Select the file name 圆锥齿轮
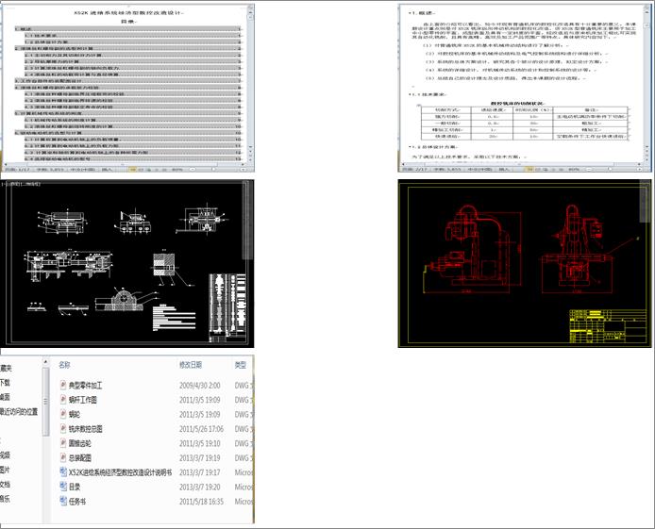 point(80,443)
